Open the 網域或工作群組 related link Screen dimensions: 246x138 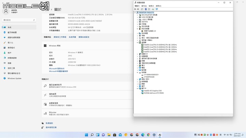click(x=60, y=37)
